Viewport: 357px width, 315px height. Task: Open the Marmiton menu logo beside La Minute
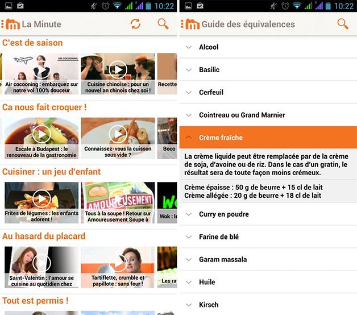11,24
